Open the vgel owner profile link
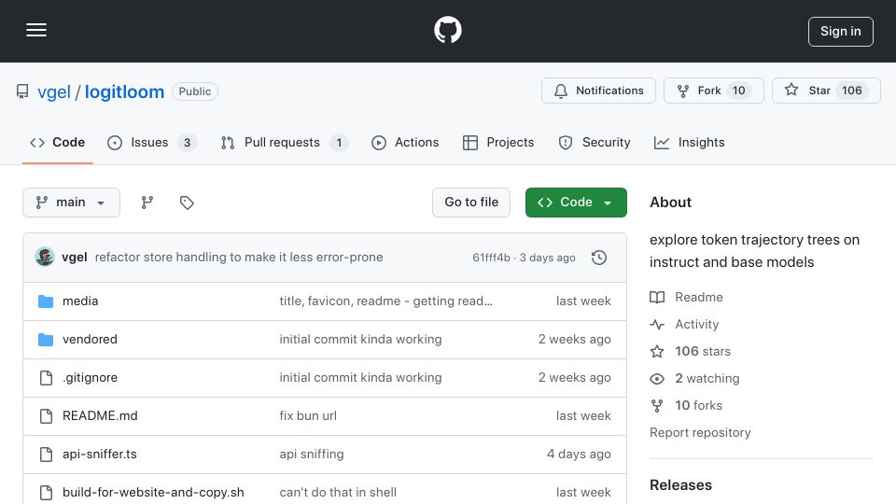This screenshot has width=896, height=504. (x=54, y=91)
